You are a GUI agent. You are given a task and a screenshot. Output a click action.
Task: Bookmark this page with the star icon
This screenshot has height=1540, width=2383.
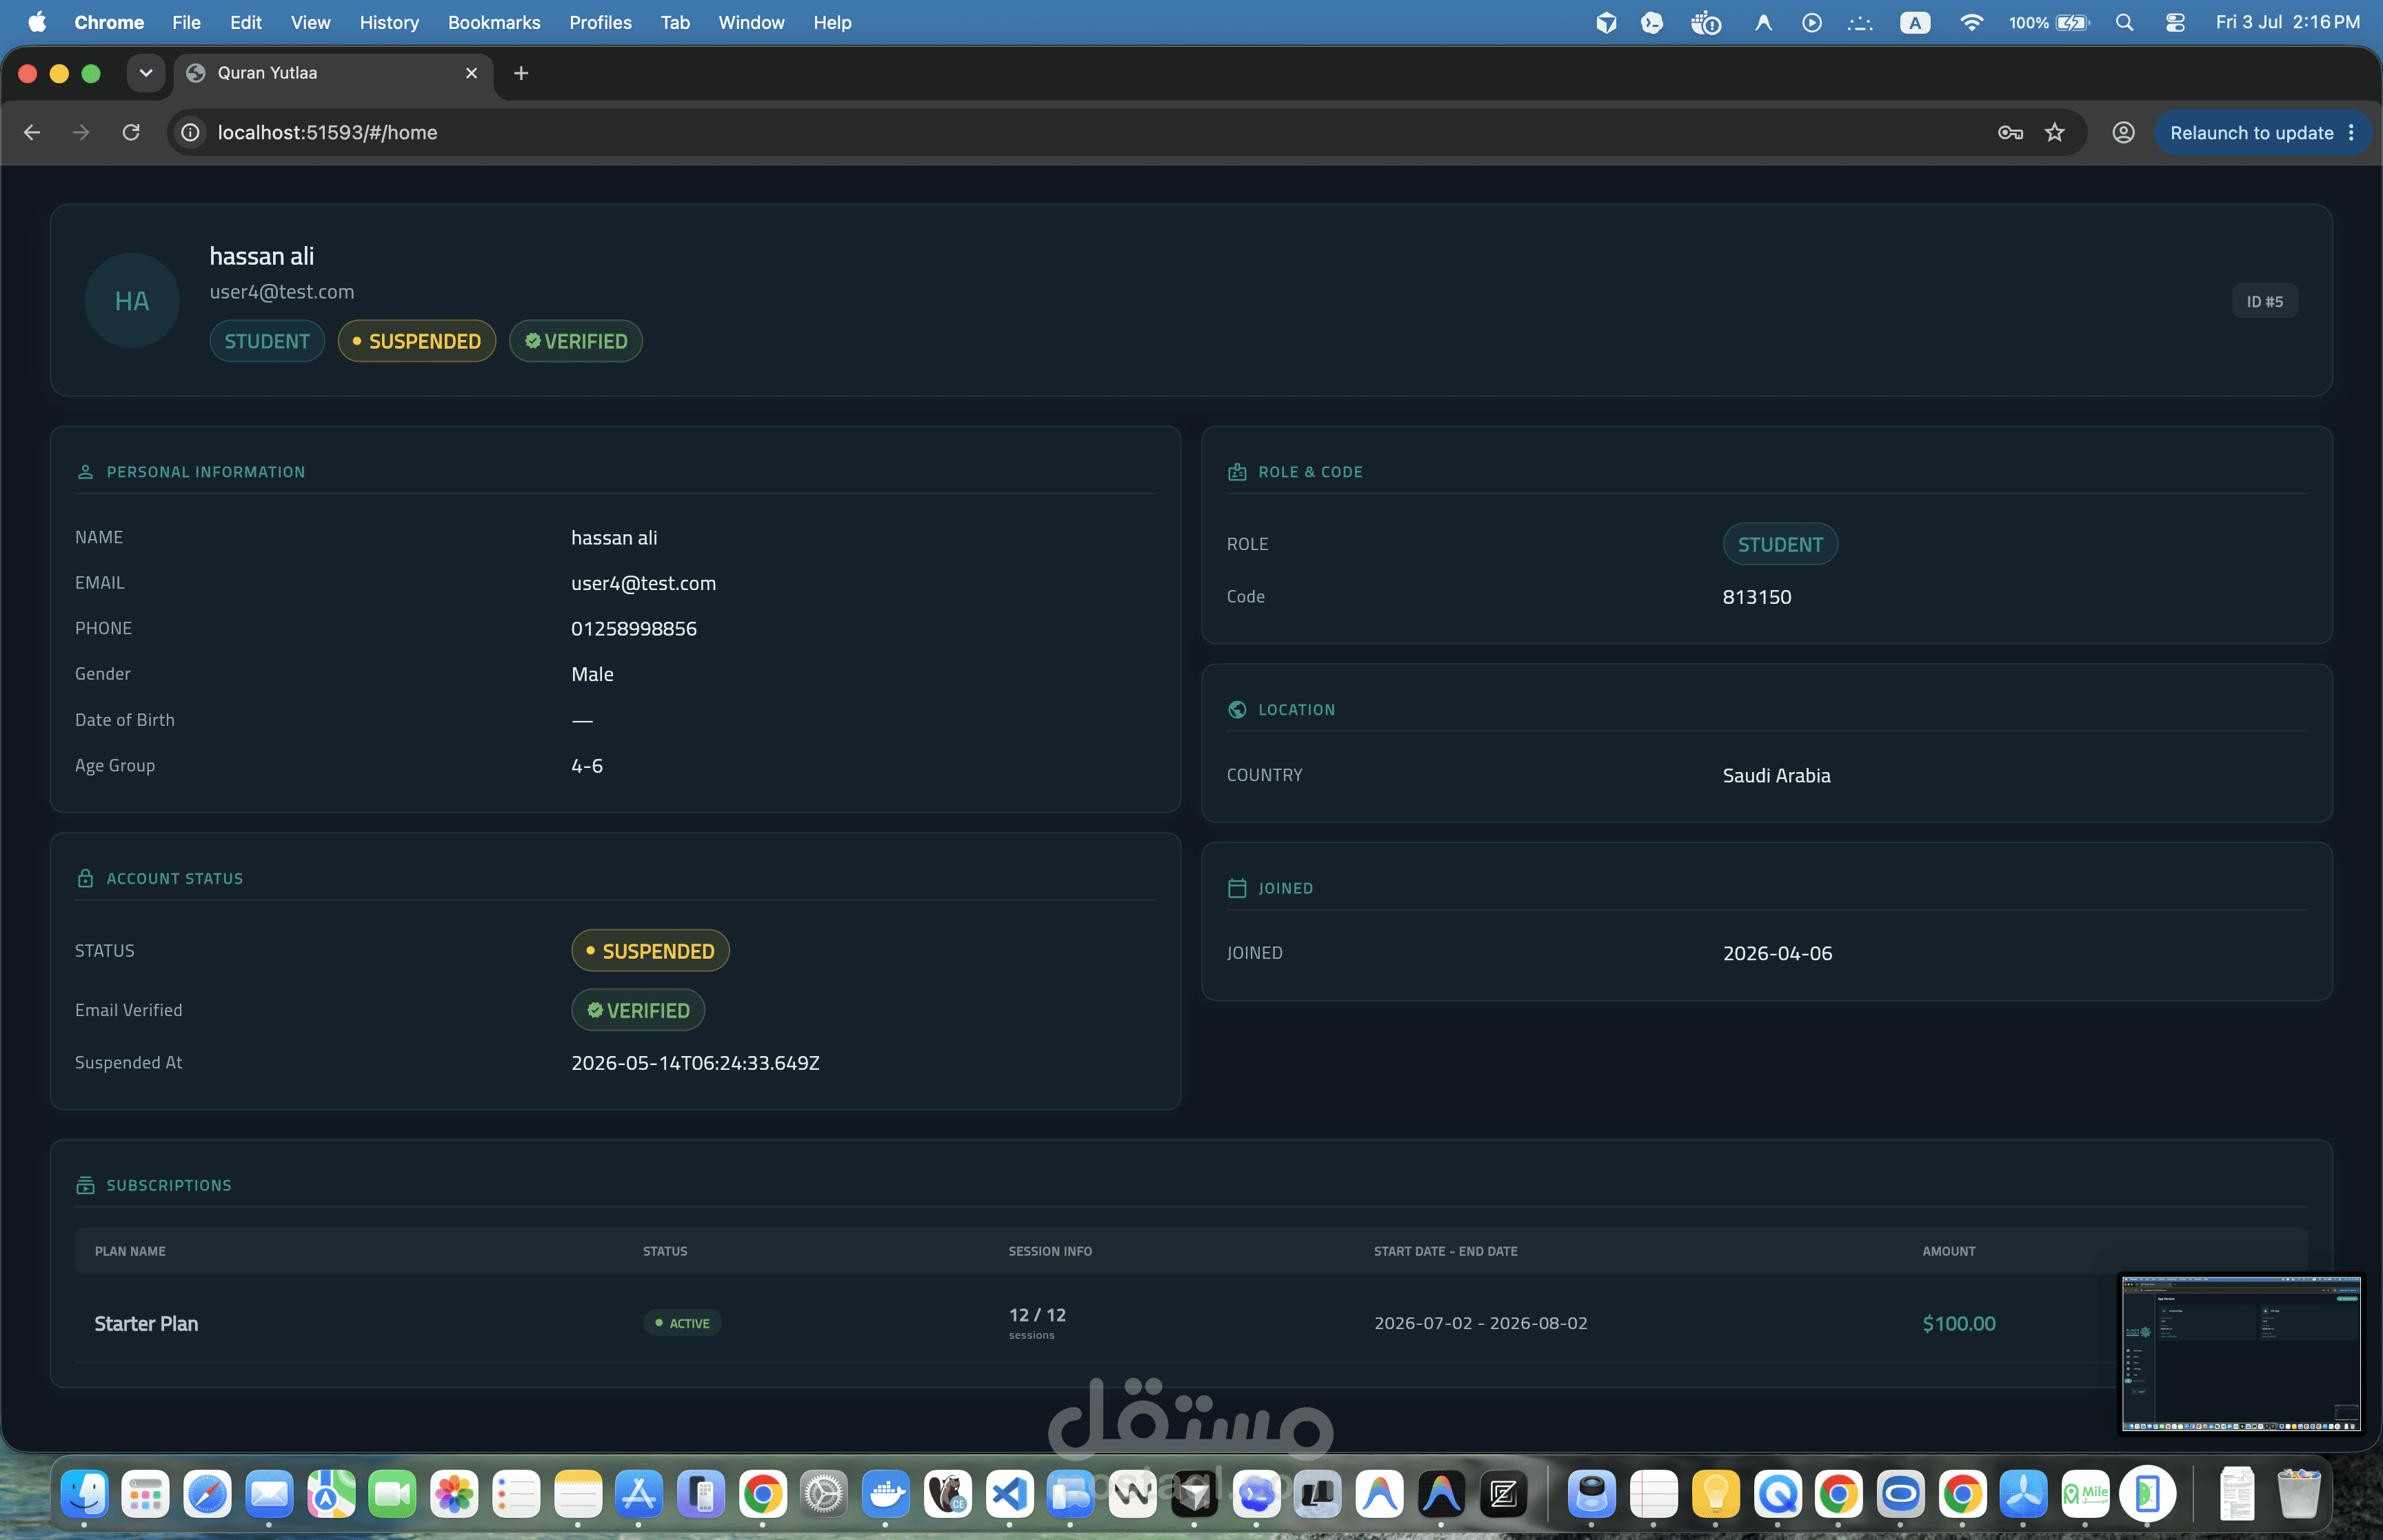point(2055,132)
